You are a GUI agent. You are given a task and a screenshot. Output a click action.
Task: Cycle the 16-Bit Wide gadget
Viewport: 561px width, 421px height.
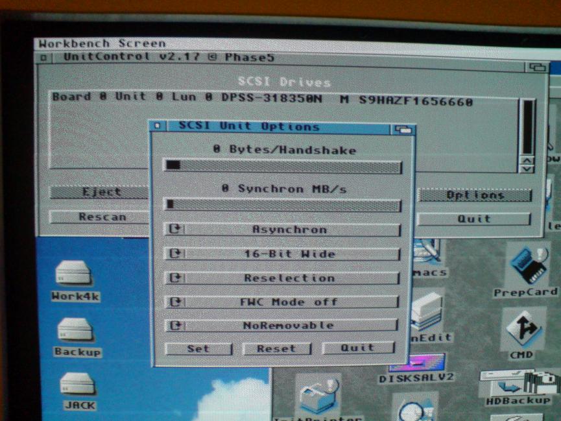[x=282, y=254]
